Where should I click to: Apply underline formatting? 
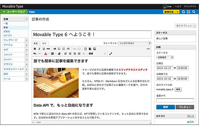44,49
